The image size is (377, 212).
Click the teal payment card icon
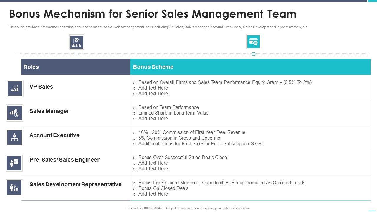[x=254, y=42]
